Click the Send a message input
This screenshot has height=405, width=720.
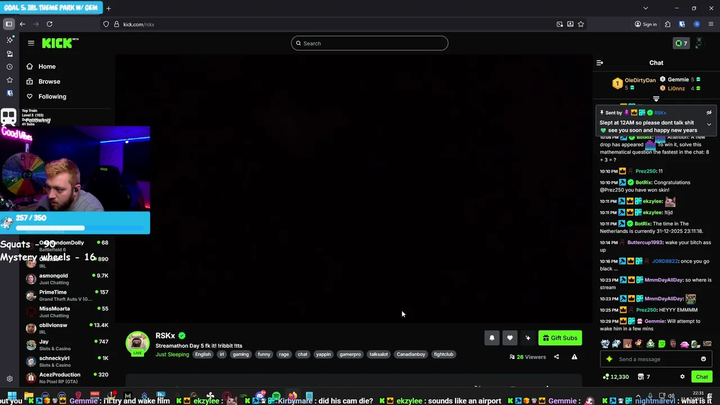point(655,359)
